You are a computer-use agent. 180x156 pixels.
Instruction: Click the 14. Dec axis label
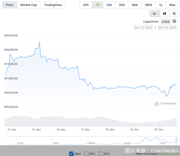pos(12,129)
